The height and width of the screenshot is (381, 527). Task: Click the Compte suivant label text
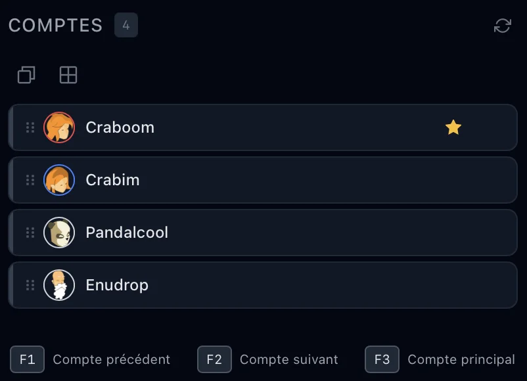click(x=289, y=359)
